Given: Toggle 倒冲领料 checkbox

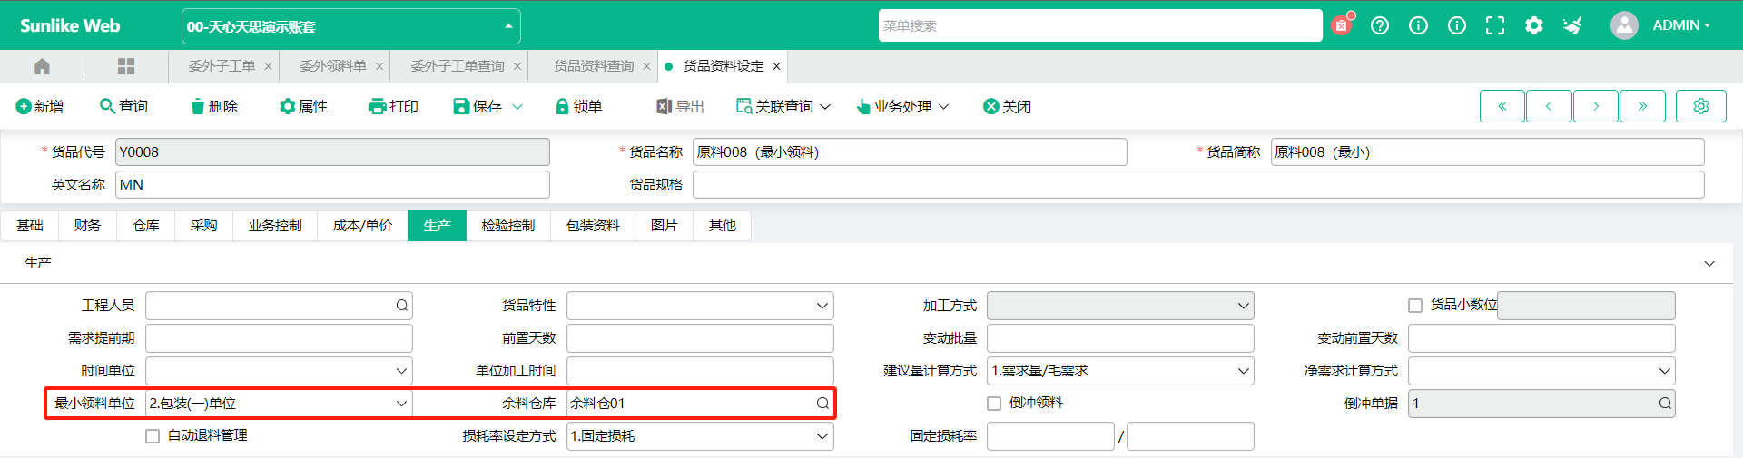Looking at the screenshot, I should (994, 404).
